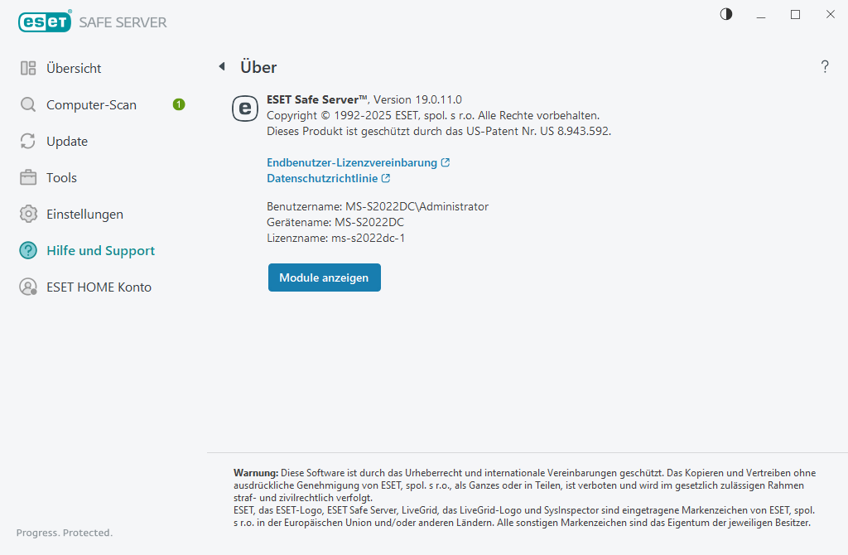
Task: Switch to the Einstellungen section
Action: click(x=87, y=214)
